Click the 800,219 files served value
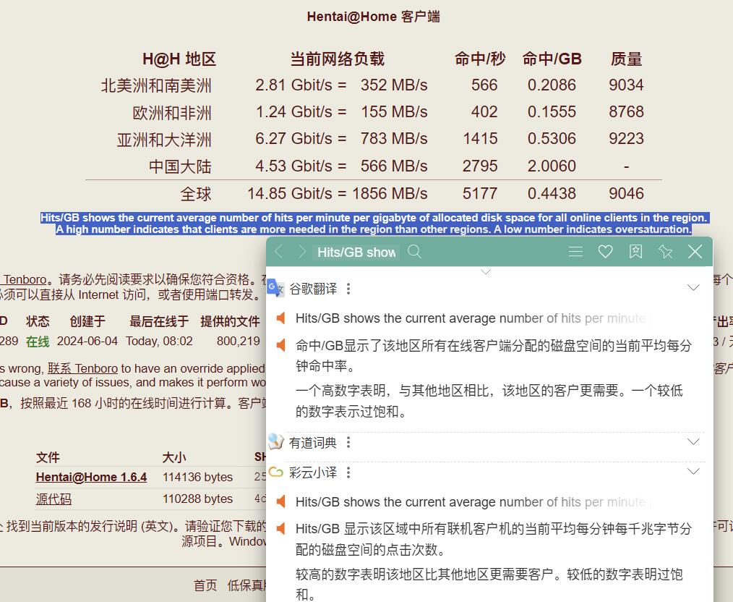Image resolution: width=733 pixels, height=602 pixels. [x=239, y=341]
